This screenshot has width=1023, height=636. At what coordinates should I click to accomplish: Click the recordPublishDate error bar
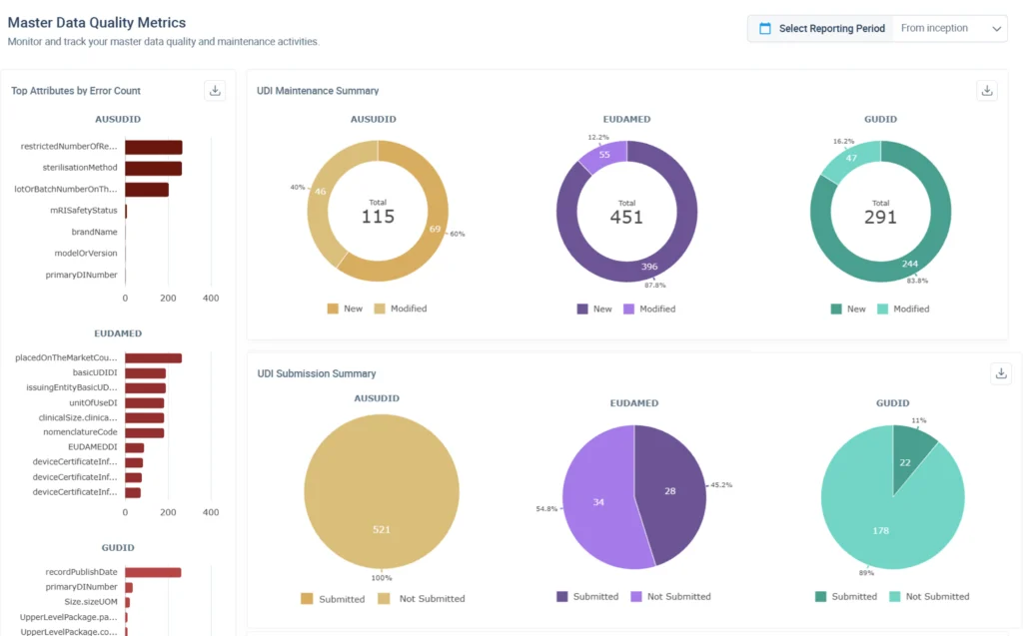[153, 573]
